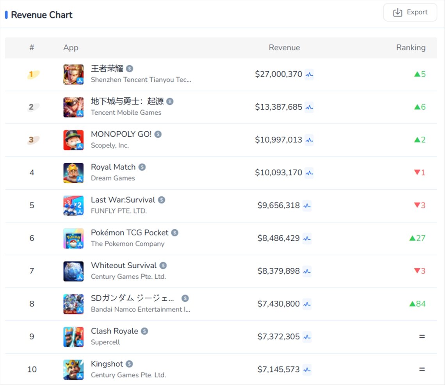
Task: Click the Whiteout Survival app thumbnail
Action: pyautogui.click(x=73, y=271)
